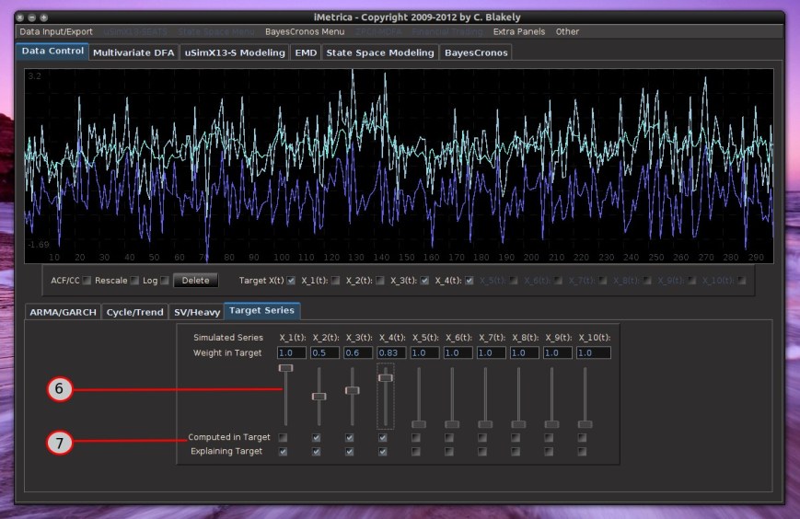Image resolution: width=800 pixels, height=519 pixels.
Task: Switch to the Multivariate DFA tab
Action: tap(133, 52)
